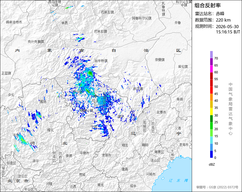Click the 翁牛特旗 map label

coord(101,61)
